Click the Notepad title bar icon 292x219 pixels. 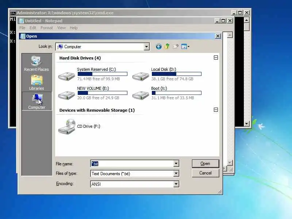pyautogui.click(x=22, y=21)
